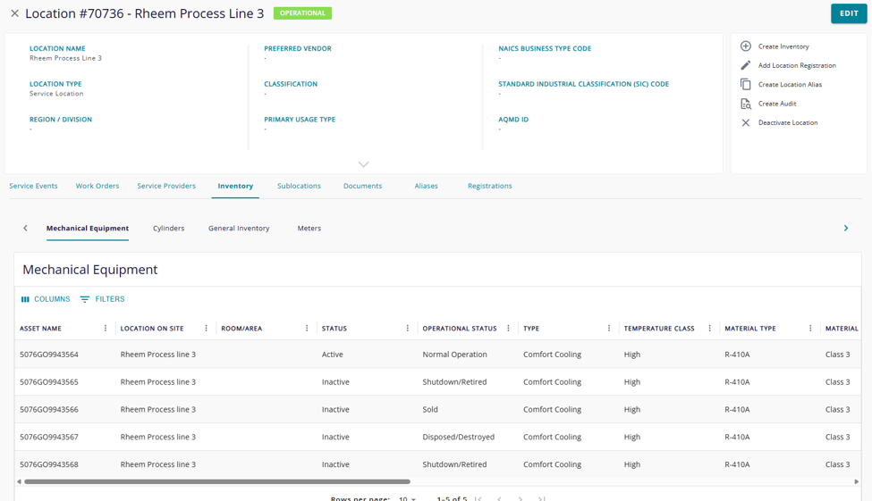
Task: Select asset 5076GO9943566
Action: (x=49, y=409)
